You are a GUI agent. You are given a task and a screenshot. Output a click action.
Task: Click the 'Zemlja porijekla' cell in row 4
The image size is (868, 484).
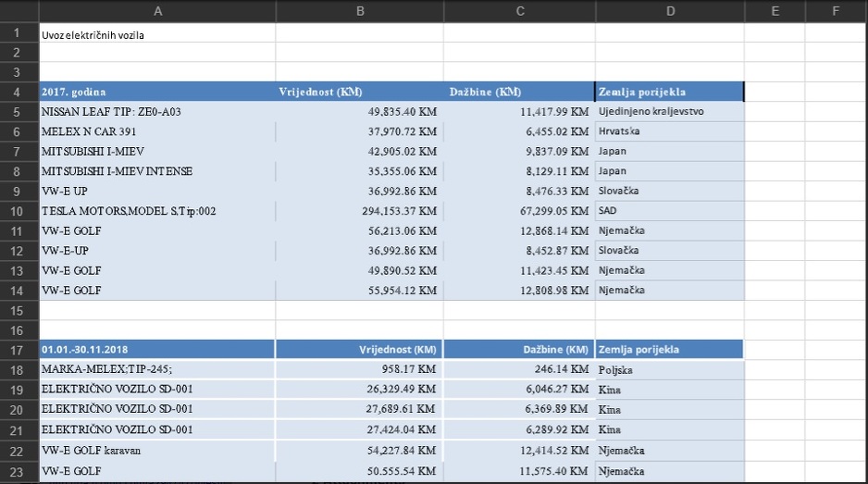[x=670, y=92]
